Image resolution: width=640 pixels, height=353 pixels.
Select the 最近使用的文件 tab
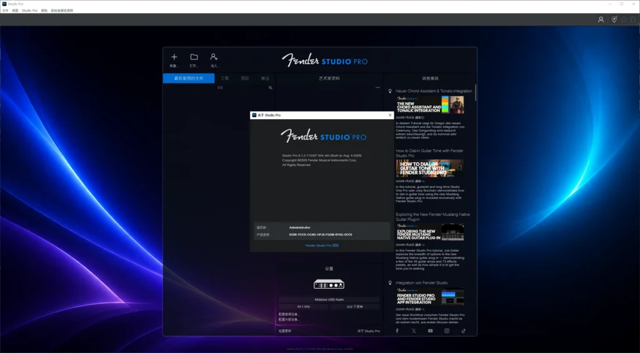point(189,78)
